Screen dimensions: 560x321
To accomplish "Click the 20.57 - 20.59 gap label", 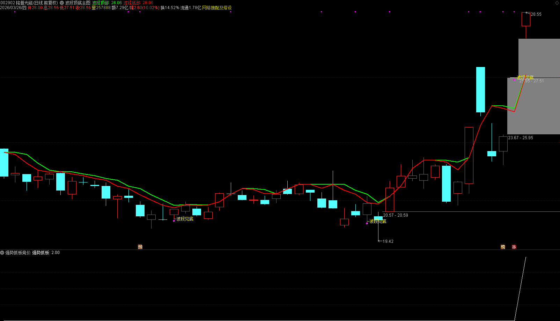I will (396, 215).
